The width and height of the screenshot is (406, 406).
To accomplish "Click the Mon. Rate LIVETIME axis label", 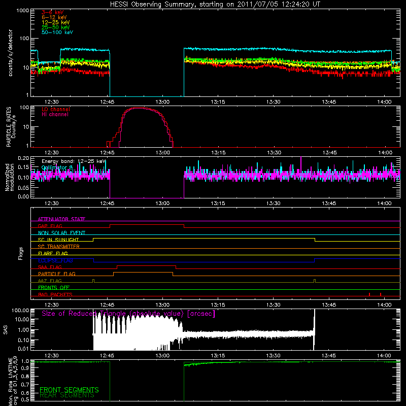I will [x=13, y=381].
